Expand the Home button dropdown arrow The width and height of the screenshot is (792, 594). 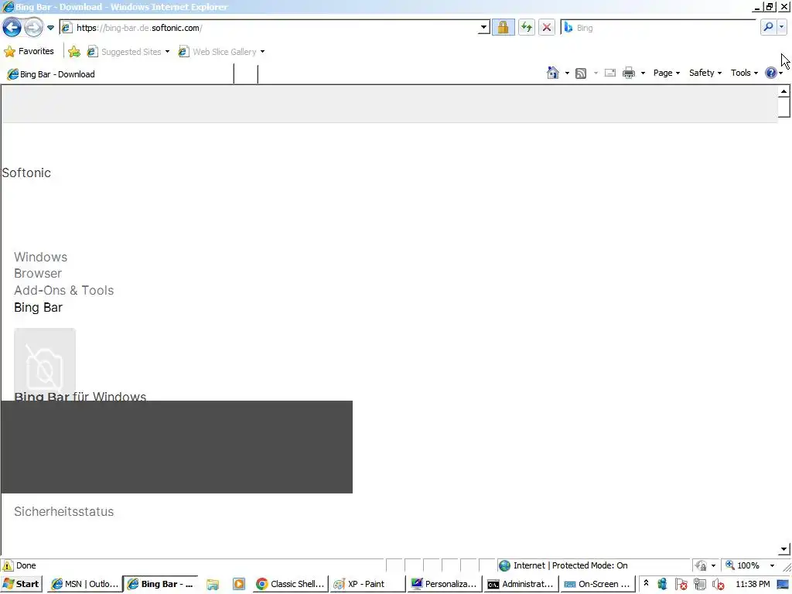pyautogui.click(x=567, y=73)
